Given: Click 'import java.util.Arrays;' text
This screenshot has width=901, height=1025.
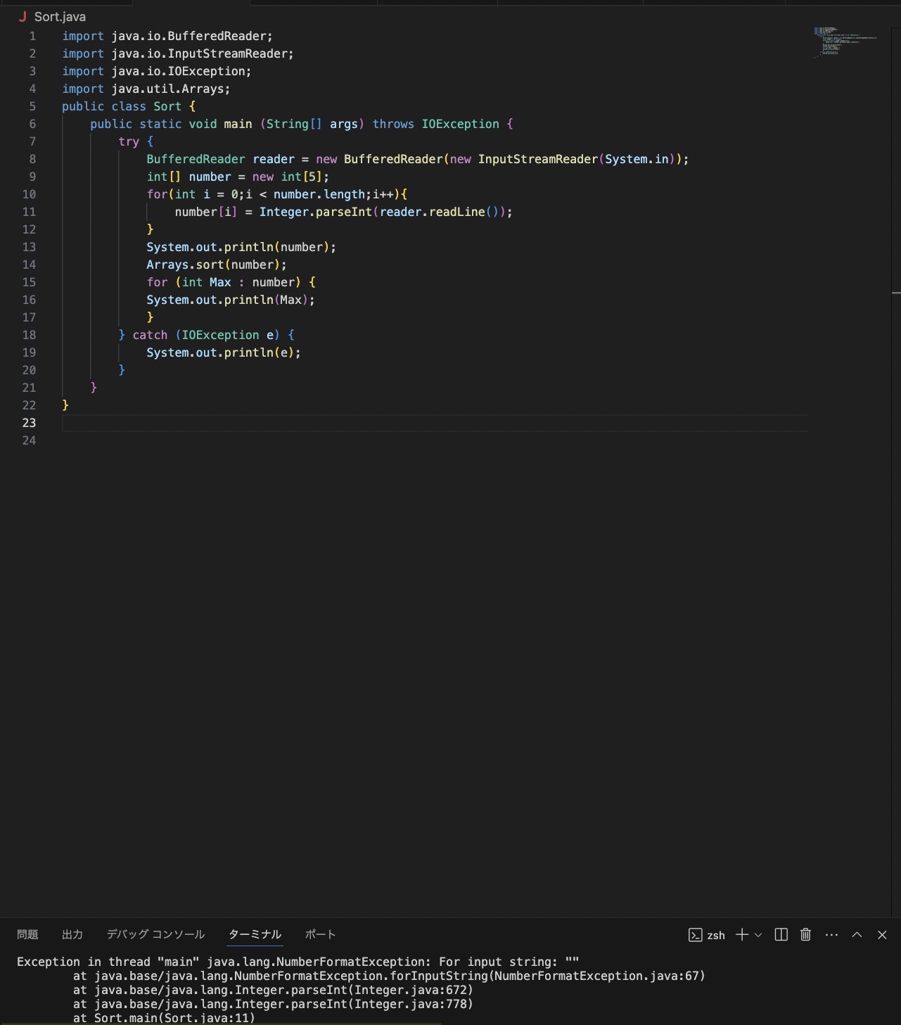Looking at the screenshot, I should 146,89.
